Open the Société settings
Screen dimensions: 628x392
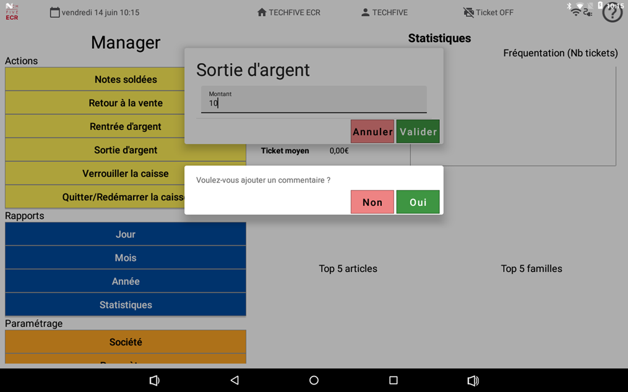[125, 342]
